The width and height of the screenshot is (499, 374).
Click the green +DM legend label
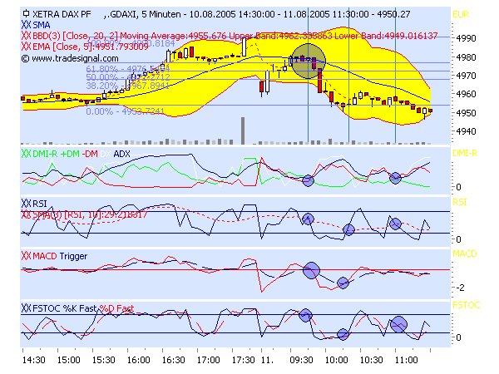pos(70,154)
